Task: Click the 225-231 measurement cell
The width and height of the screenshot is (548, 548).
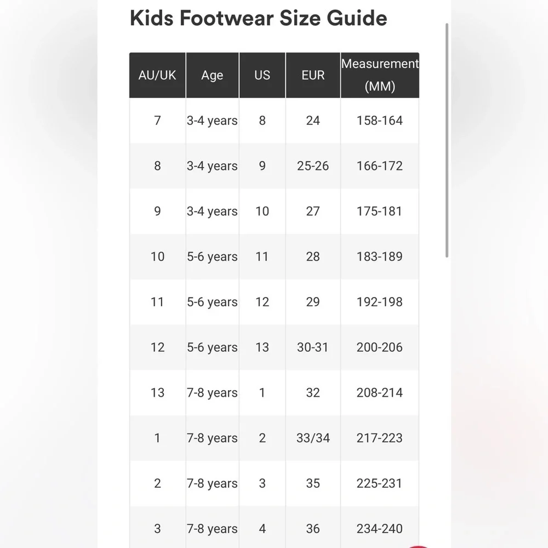Action: (380, 483)
